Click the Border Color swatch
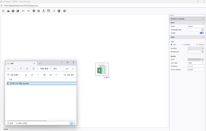The image size is (206, 131). point(194,59)
